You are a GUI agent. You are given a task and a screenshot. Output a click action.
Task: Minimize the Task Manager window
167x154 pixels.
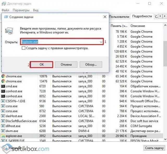(138, 3)
